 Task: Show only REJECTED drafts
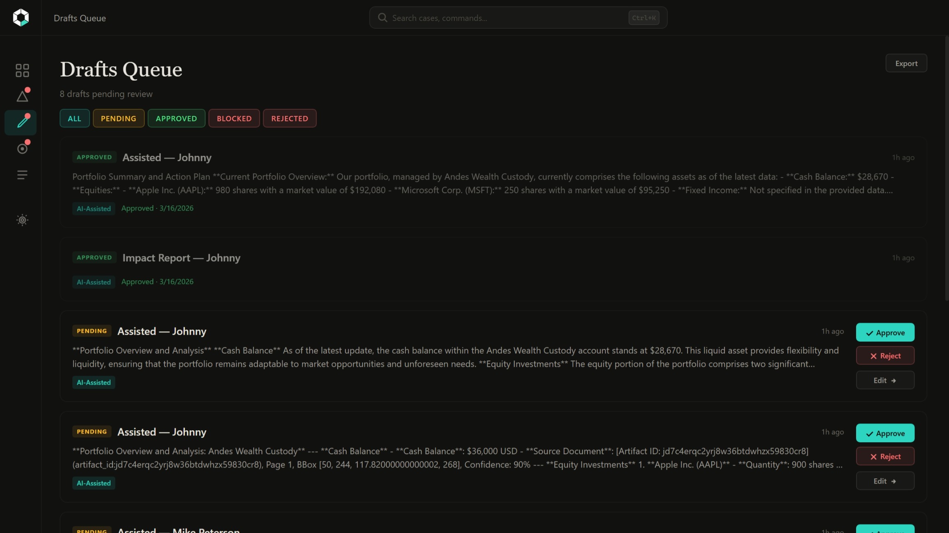289,118
